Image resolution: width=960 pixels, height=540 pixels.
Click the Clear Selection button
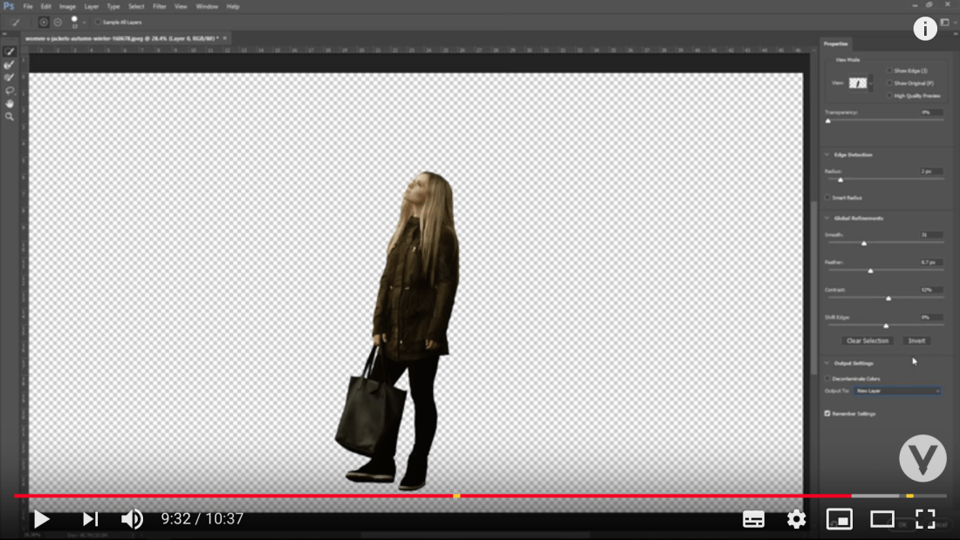(867, 341)
